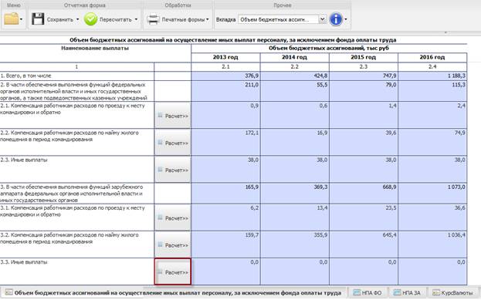Image resolution: width=481 pixels, height=300 pixels.
Task: Open the yellow folder menu icon
Action: coord(12,19)
